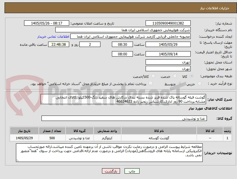The height and width of the screenshot is (179, 237).
Task: Click the need number field 1105090049001382
Action: [168, 23]
